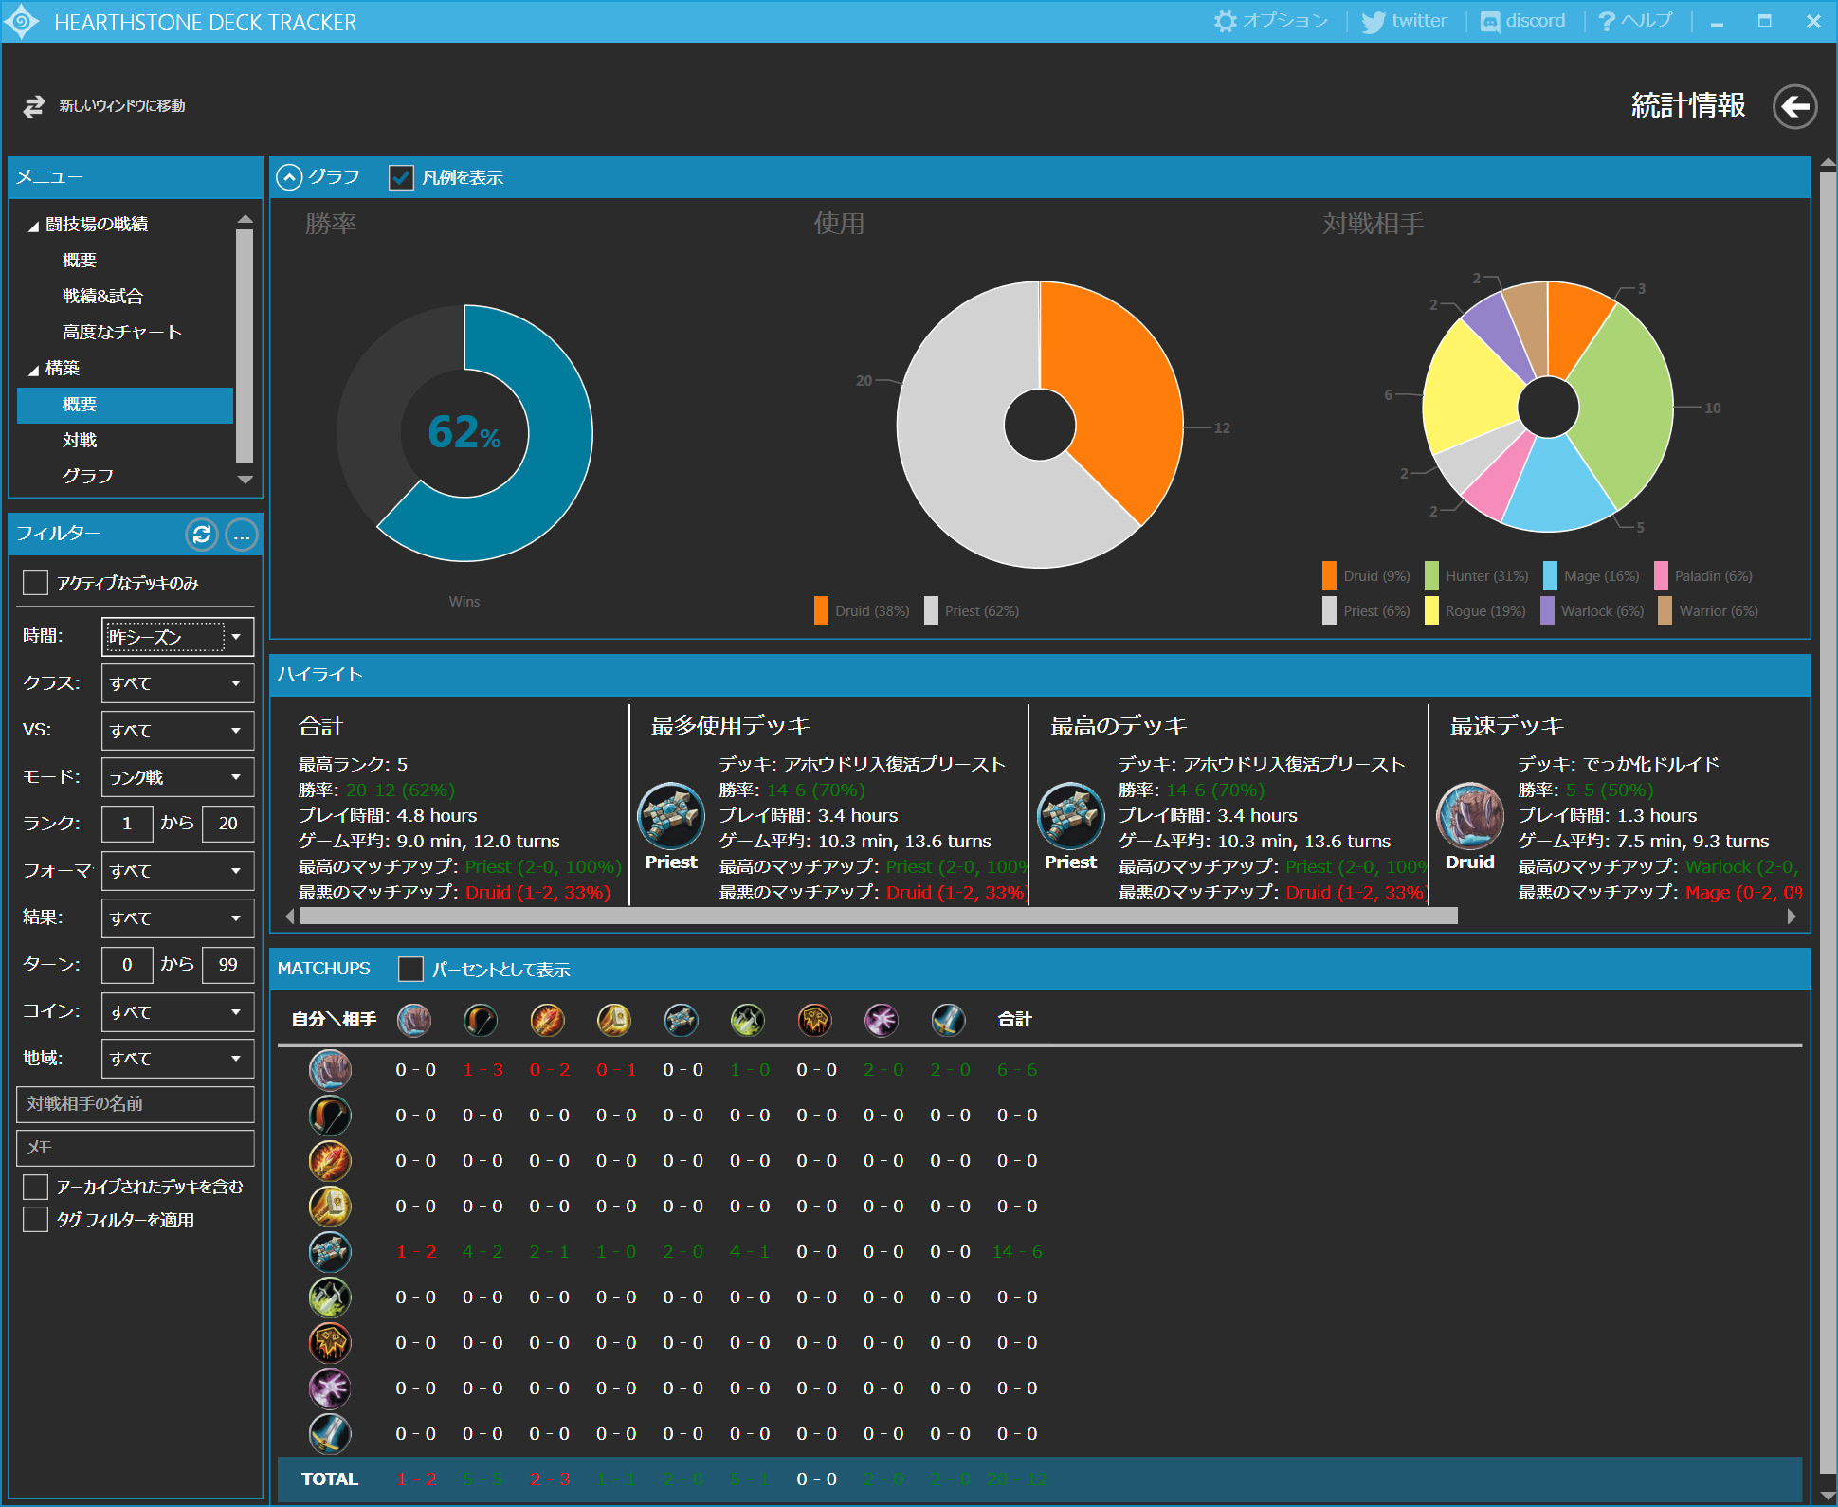Click the Hunter class icon in matchup header

pos(481,1020)
